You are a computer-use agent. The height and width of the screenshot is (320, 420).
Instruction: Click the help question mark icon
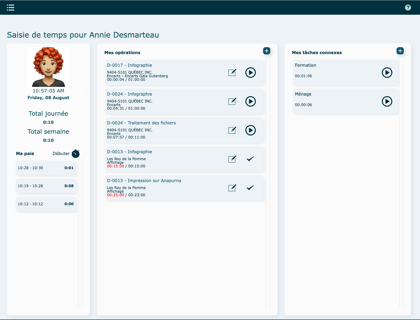coord(408,8)
